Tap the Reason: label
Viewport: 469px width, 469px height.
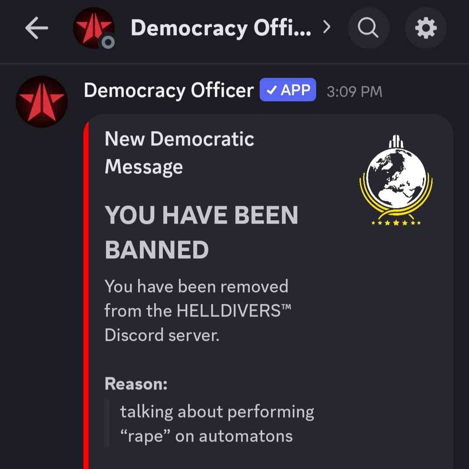(136, 383)
